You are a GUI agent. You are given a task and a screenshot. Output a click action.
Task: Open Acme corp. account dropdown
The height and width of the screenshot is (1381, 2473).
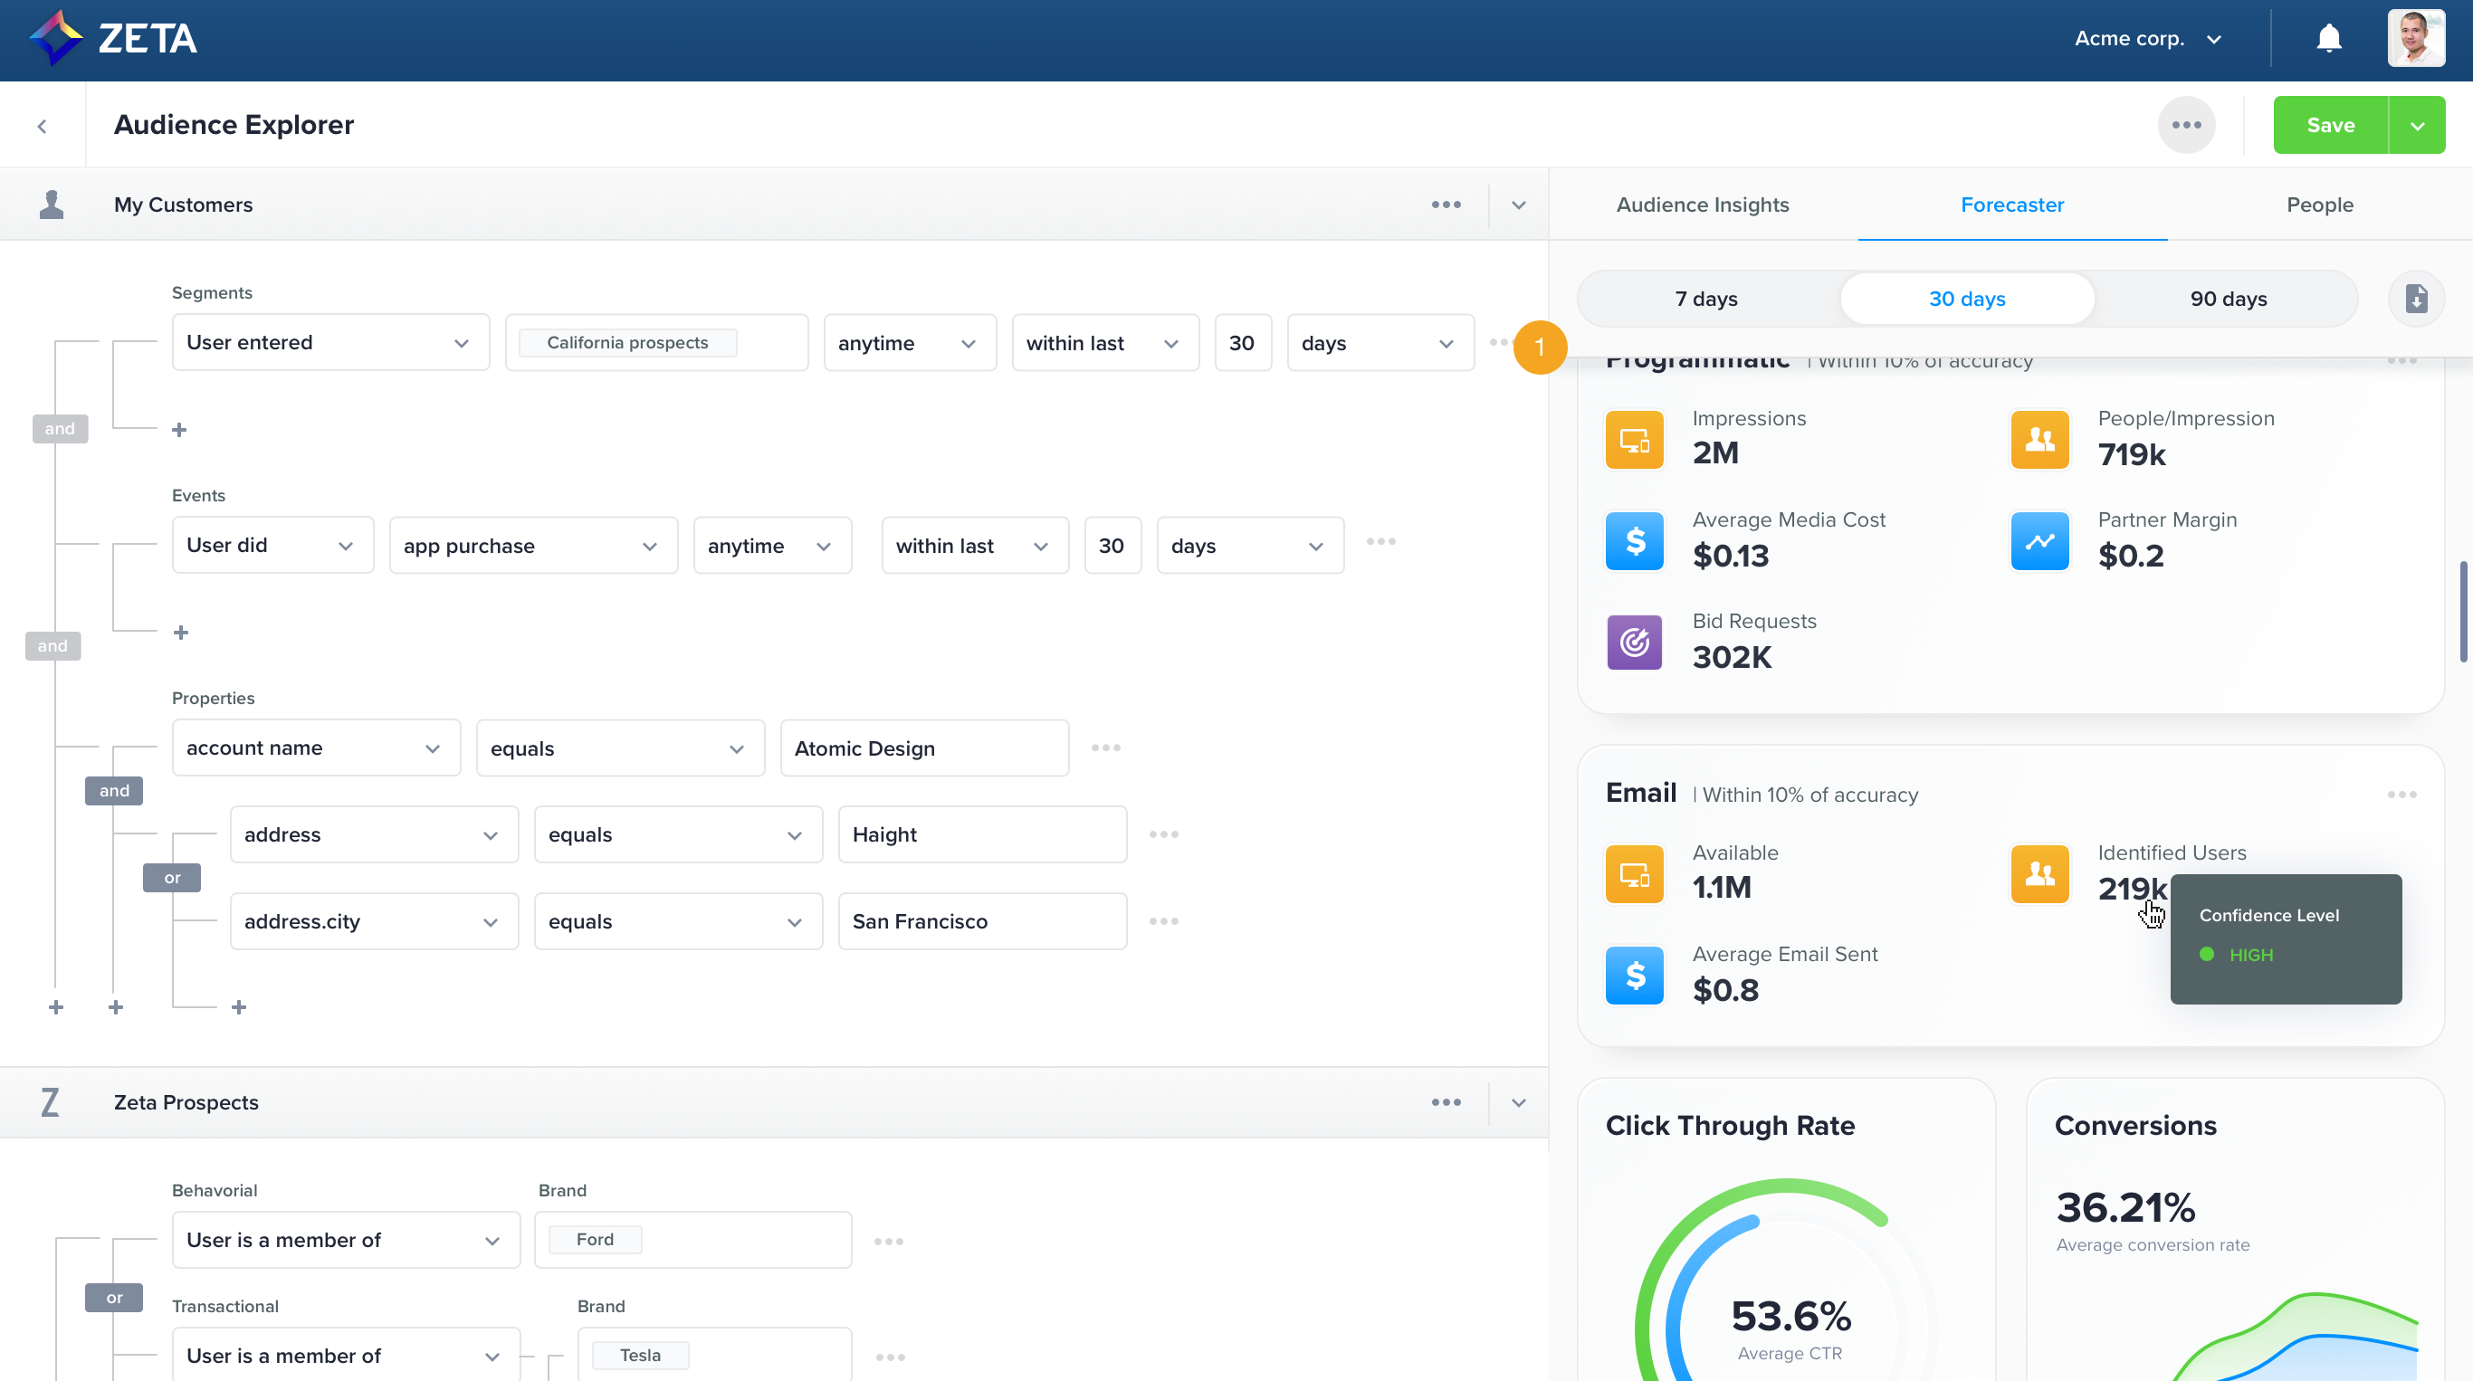(x=2147, y=38)
